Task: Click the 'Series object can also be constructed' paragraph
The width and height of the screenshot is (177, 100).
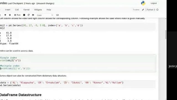Action: [x=33, y=76]
